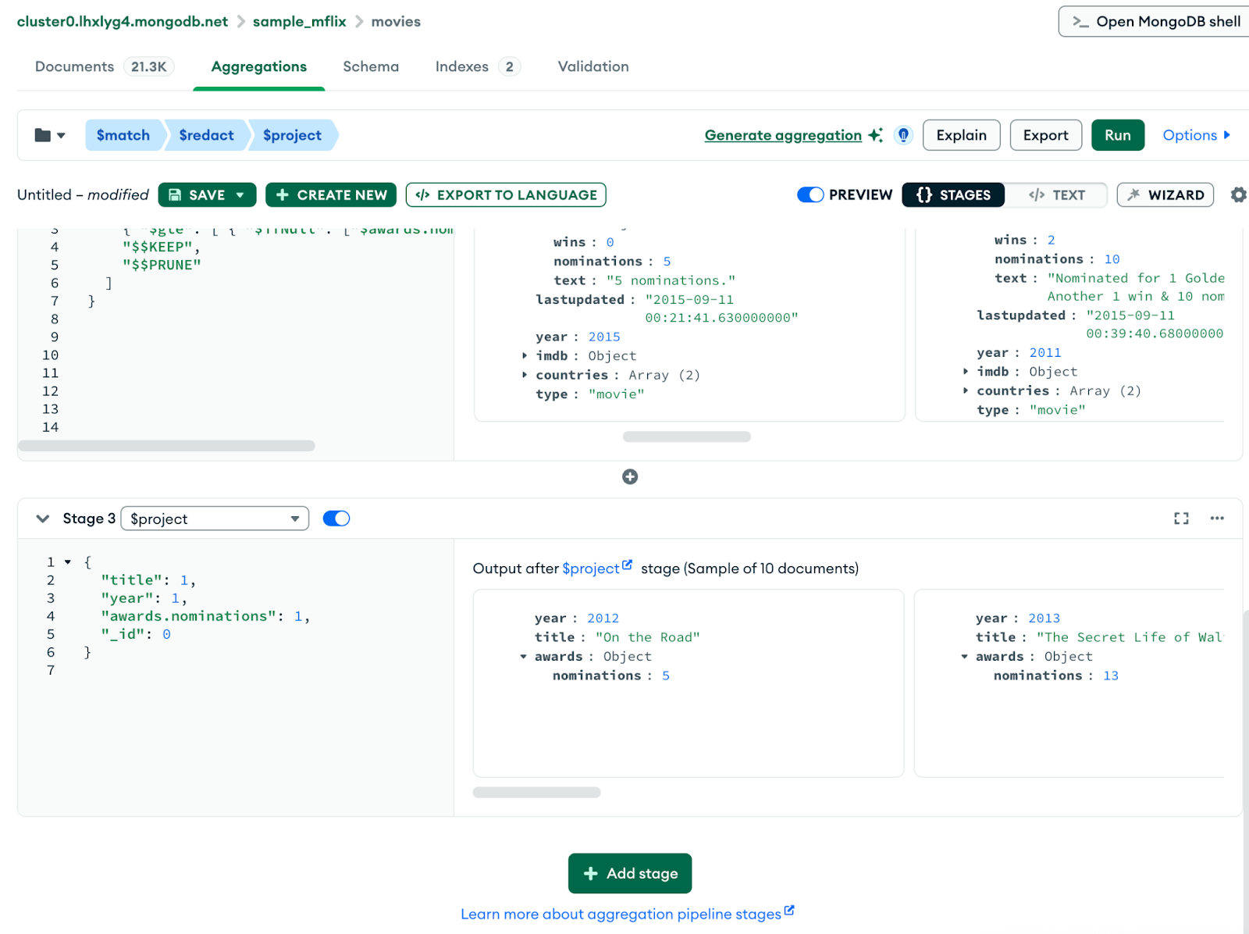Switch pipeline view to Text mode
1249x934 pixels.
(x=1056, y=194)
